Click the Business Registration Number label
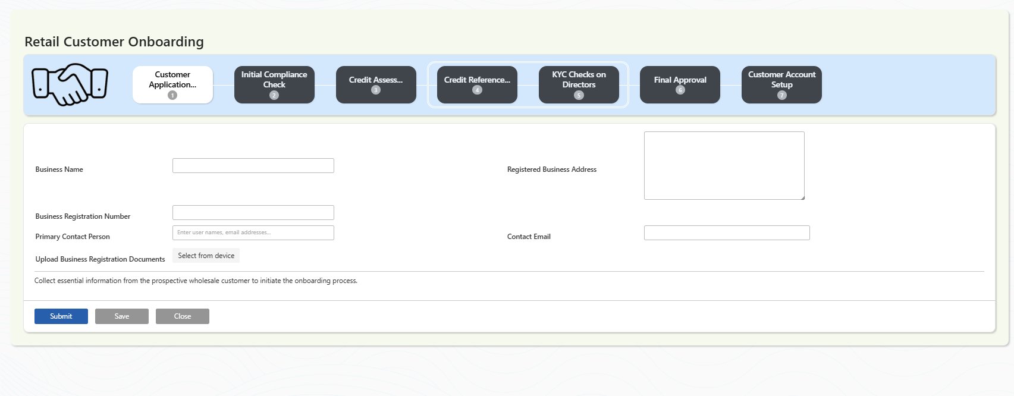The width and height of the screenshot is (1014, 396). pyautogui.click(x=83, y=216)
